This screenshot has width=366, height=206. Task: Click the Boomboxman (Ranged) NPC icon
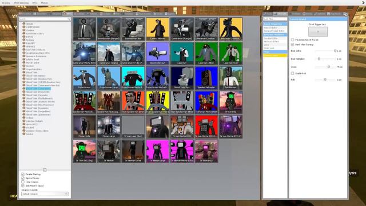pyautogui.click(x=109, y=29)
